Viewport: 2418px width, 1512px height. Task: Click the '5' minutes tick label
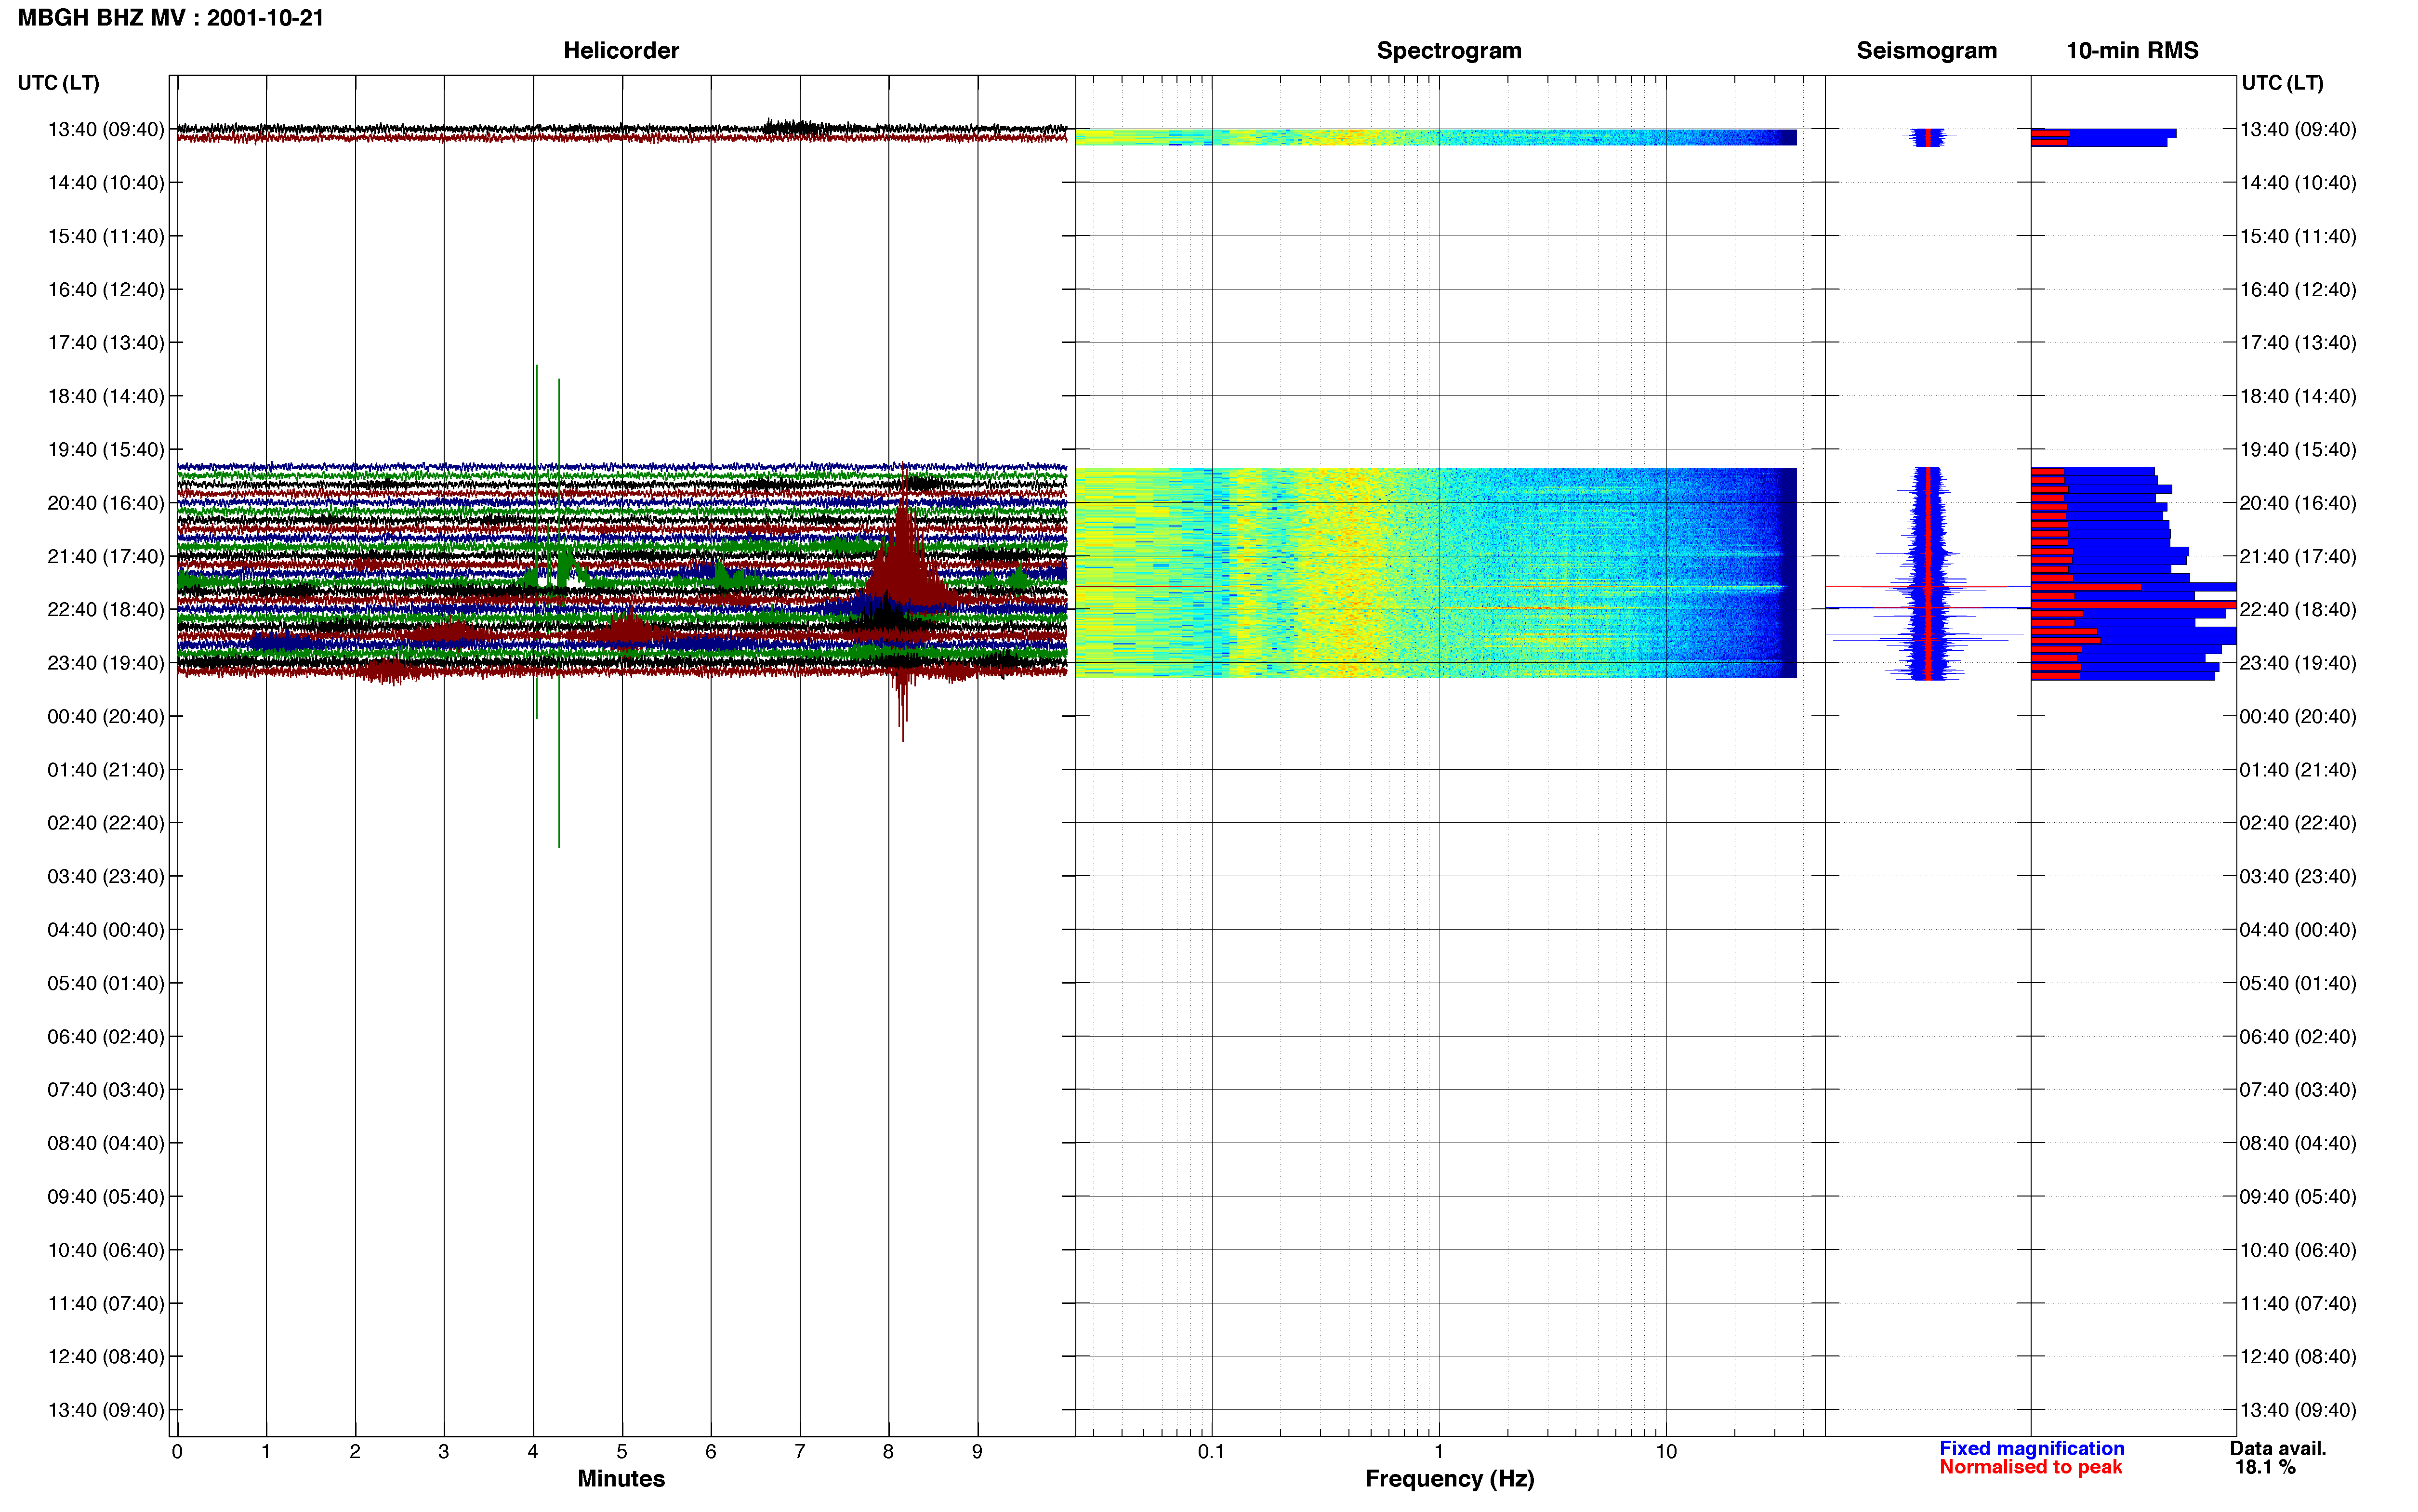[x=622, y=1452]
